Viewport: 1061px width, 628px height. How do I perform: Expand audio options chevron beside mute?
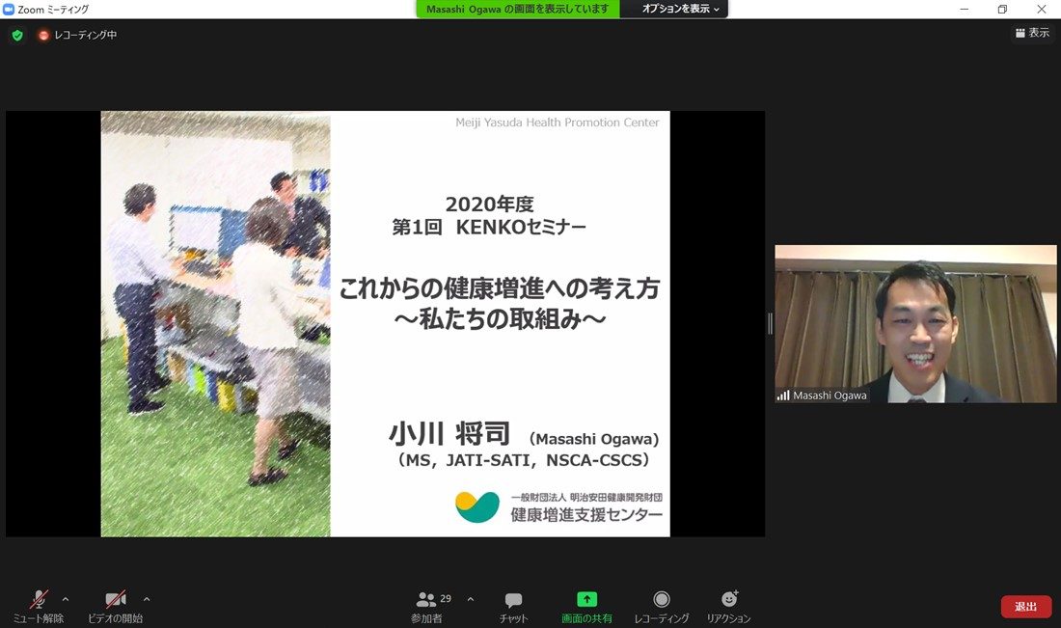(x=66, y=599)
